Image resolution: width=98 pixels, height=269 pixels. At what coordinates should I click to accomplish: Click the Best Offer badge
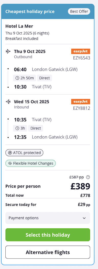[79, 12]
